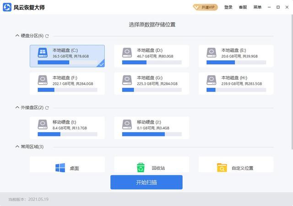Select the E: drive disk icon
The height and width of the screenshot is (206, 293).
pyautogui.click(x=212, y=53)
